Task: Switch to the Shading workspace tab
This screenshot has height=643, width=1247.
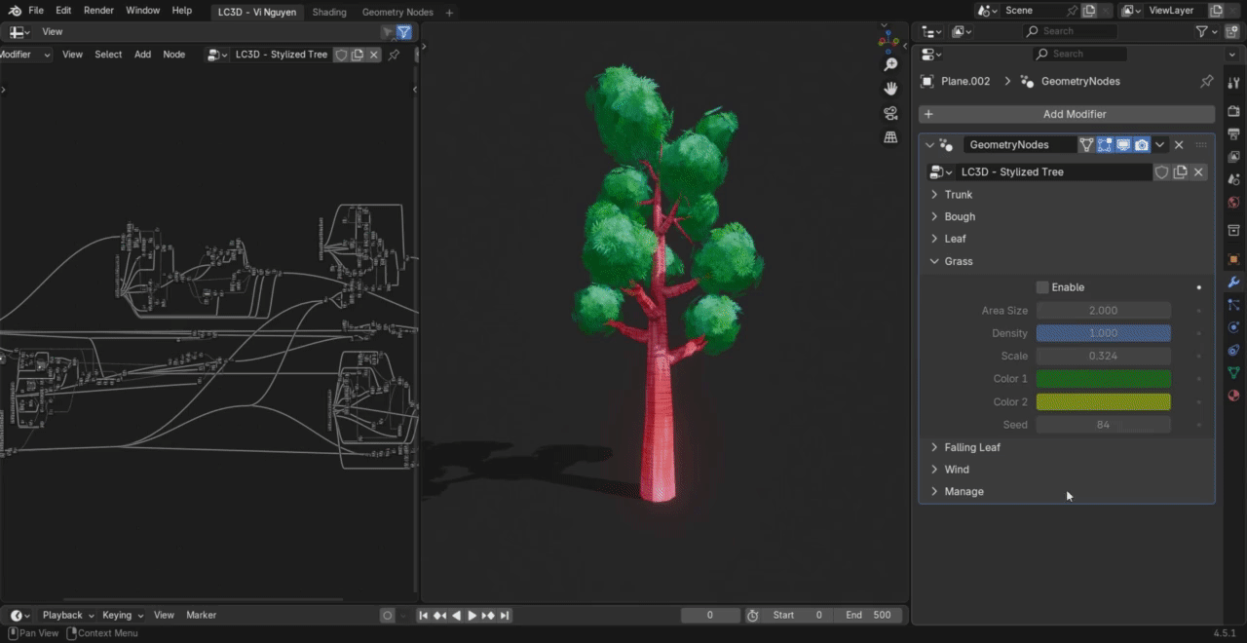Action: 329,12
